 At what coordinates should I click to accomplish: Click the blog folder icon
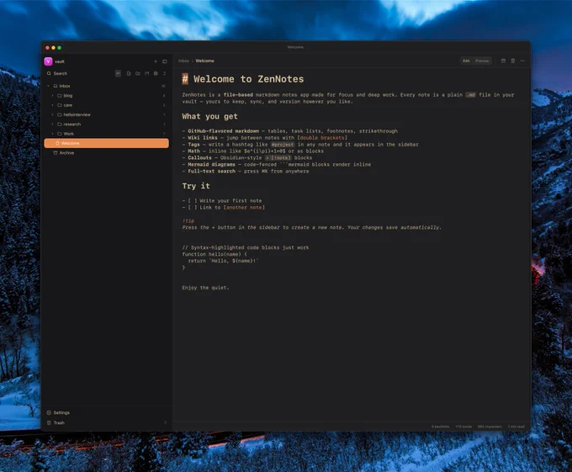click(x=60, y=96)
